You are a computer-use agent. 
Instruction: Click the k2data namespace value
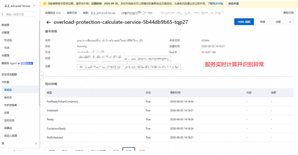(x=205, y=40)
